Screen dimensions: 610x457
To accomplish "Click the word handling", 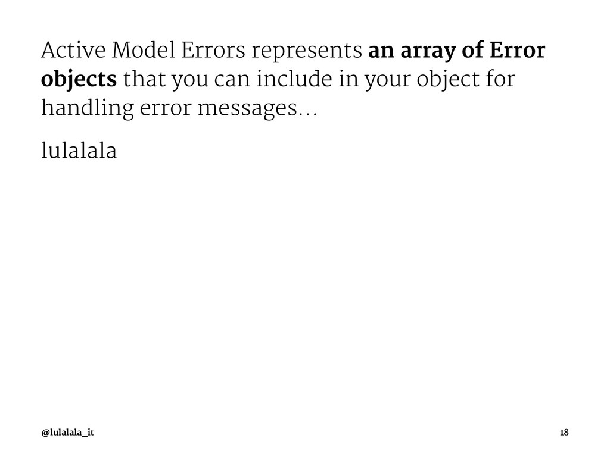I will 88,108.
